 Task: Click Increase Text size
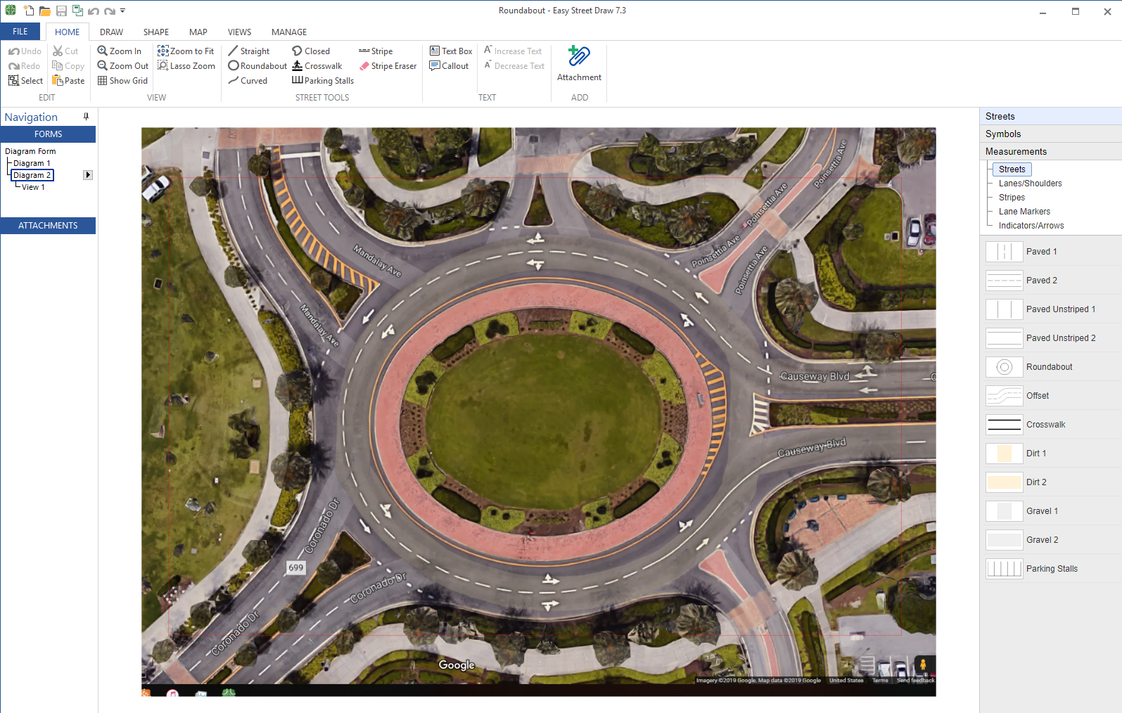pyautogui.click(x=513, y=51)
